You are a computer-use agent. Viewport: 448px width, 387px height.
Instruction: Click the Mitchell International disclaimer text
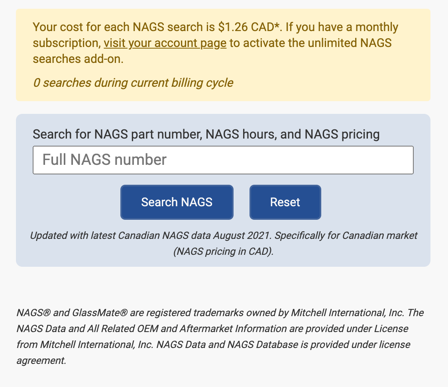pyautogui.click(x=220, y=336)
